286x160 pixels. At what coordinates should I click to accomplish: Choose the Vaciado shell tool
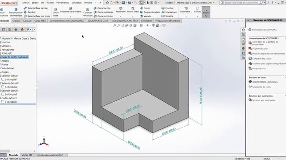[x=145, y=16]
